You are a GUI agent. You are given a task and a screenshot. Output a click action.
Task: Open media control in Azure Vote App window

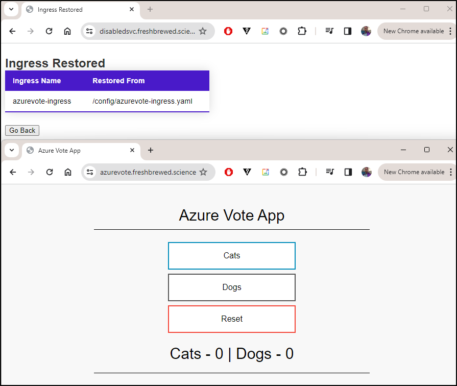(330, 172)
